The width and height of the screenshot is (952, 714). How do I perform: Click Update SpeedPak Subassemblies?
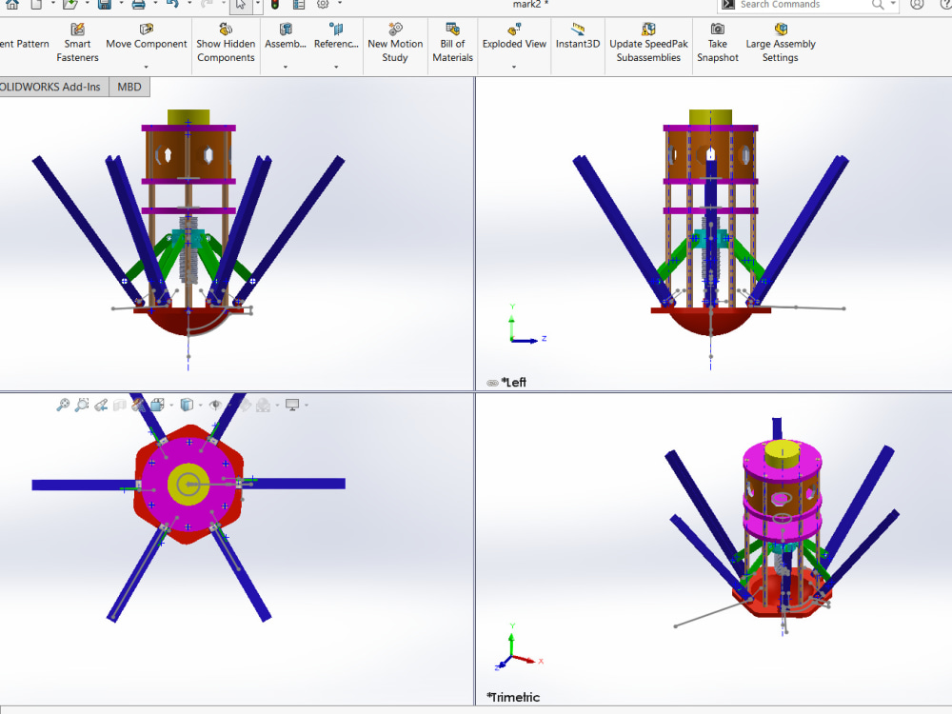click(x=648, y=44)
